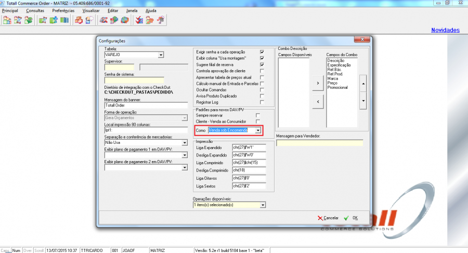The image size is (468, 253).
Task: Select 'Promocional' in Campos do Combo list
Action: (x=337, y=87)
